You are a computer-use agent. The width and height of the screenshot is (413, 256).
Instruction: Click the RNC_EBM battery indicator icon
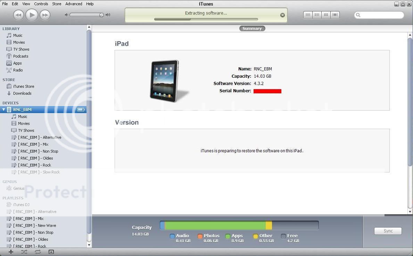coord(81,110)
